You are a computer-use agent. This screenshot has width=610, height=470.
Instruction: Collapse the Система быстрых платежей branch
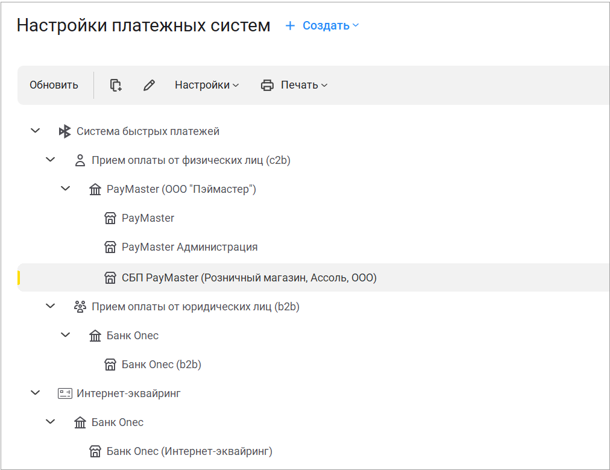click(x=36, y=131)
